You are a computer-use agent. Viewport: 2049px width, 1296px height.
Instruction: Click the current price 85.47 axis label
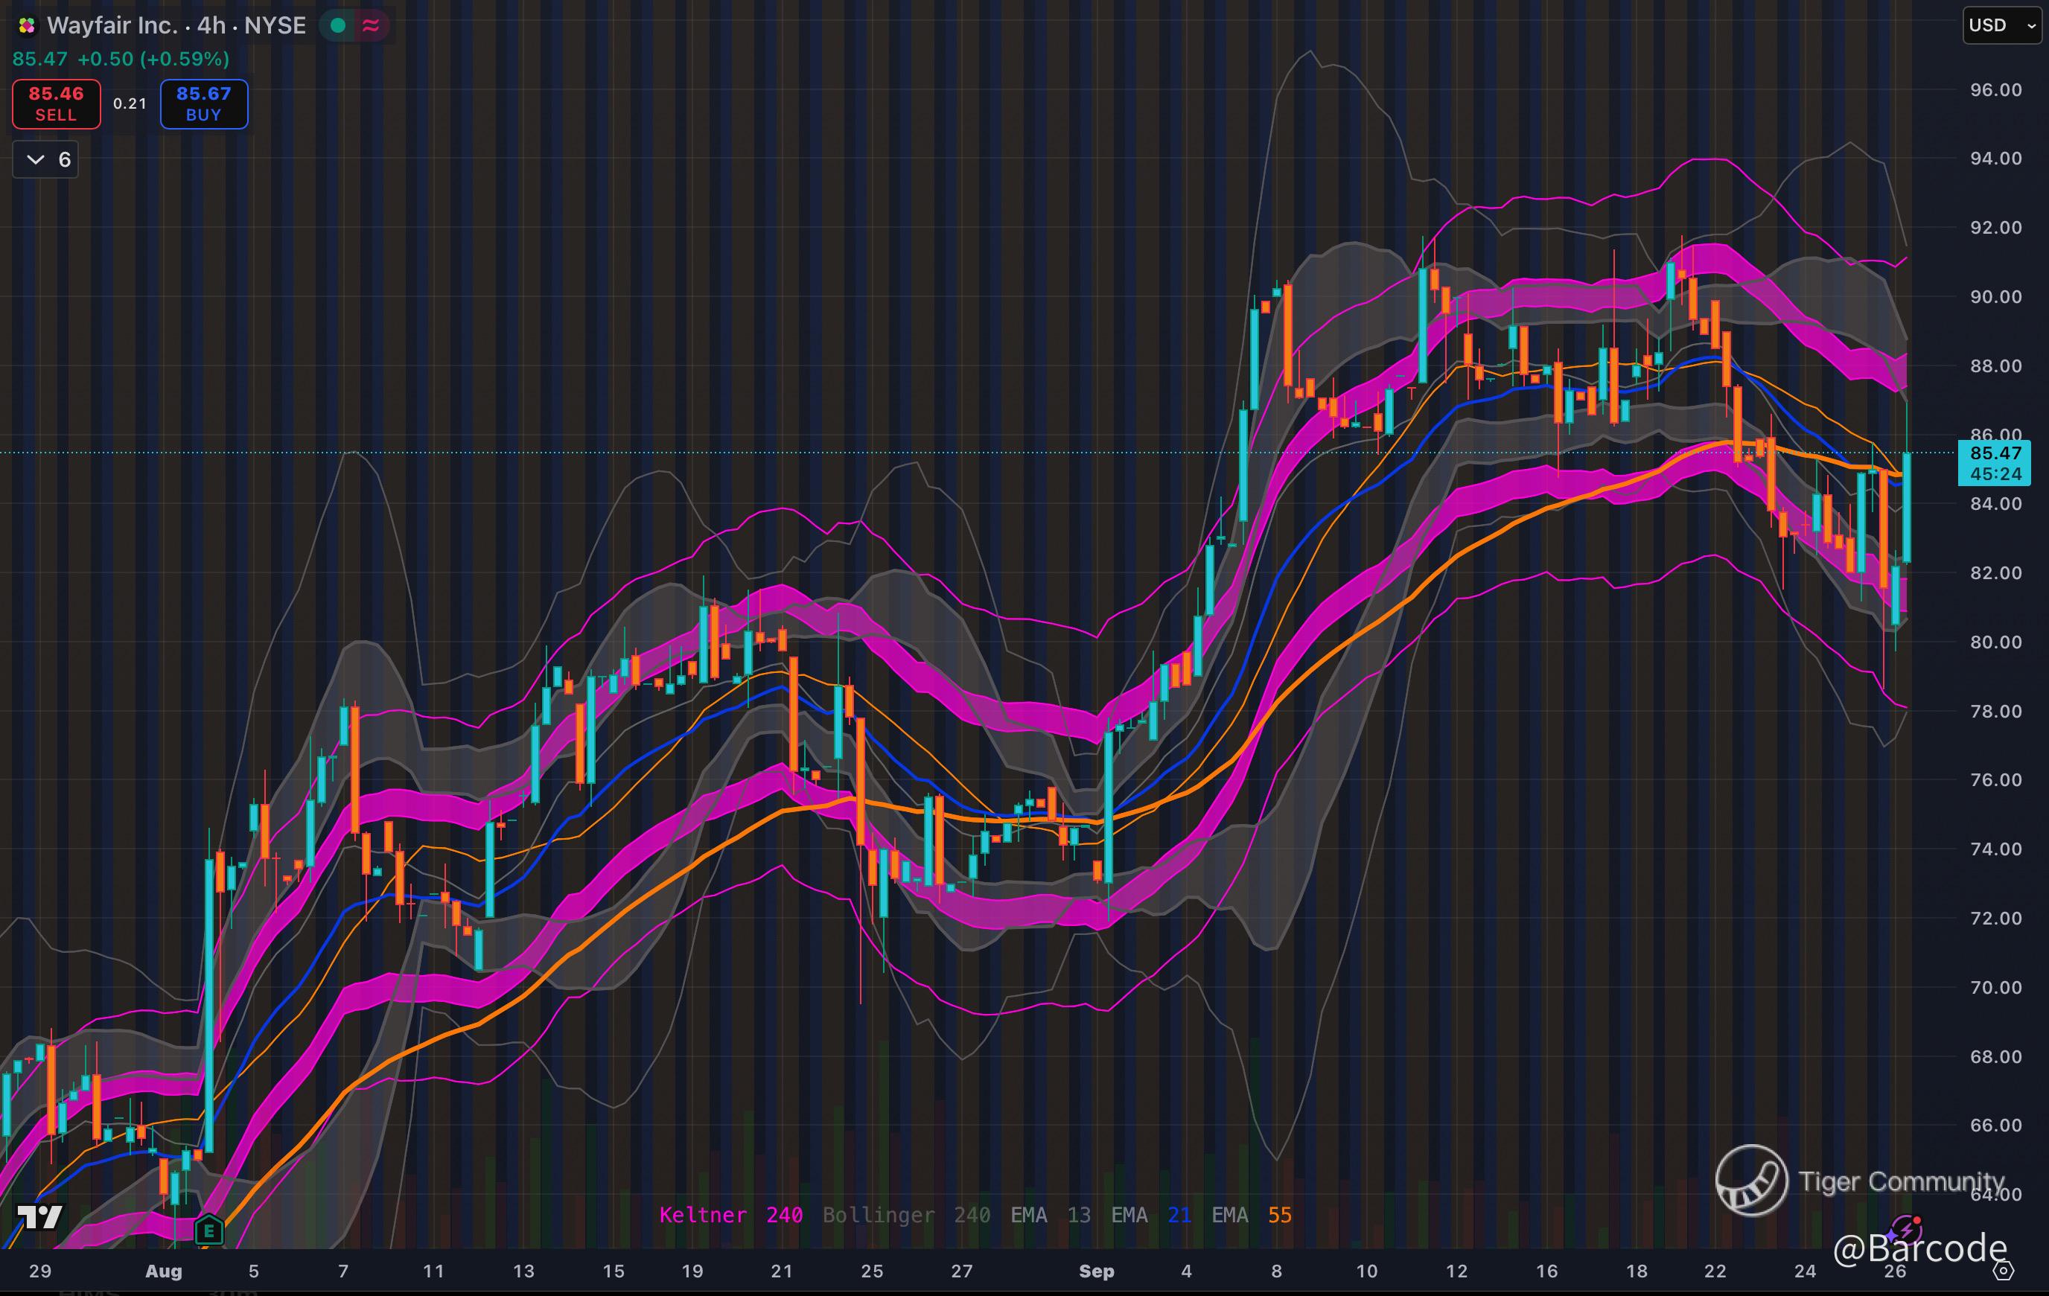pyautogui.click(x=1995, y=453)
